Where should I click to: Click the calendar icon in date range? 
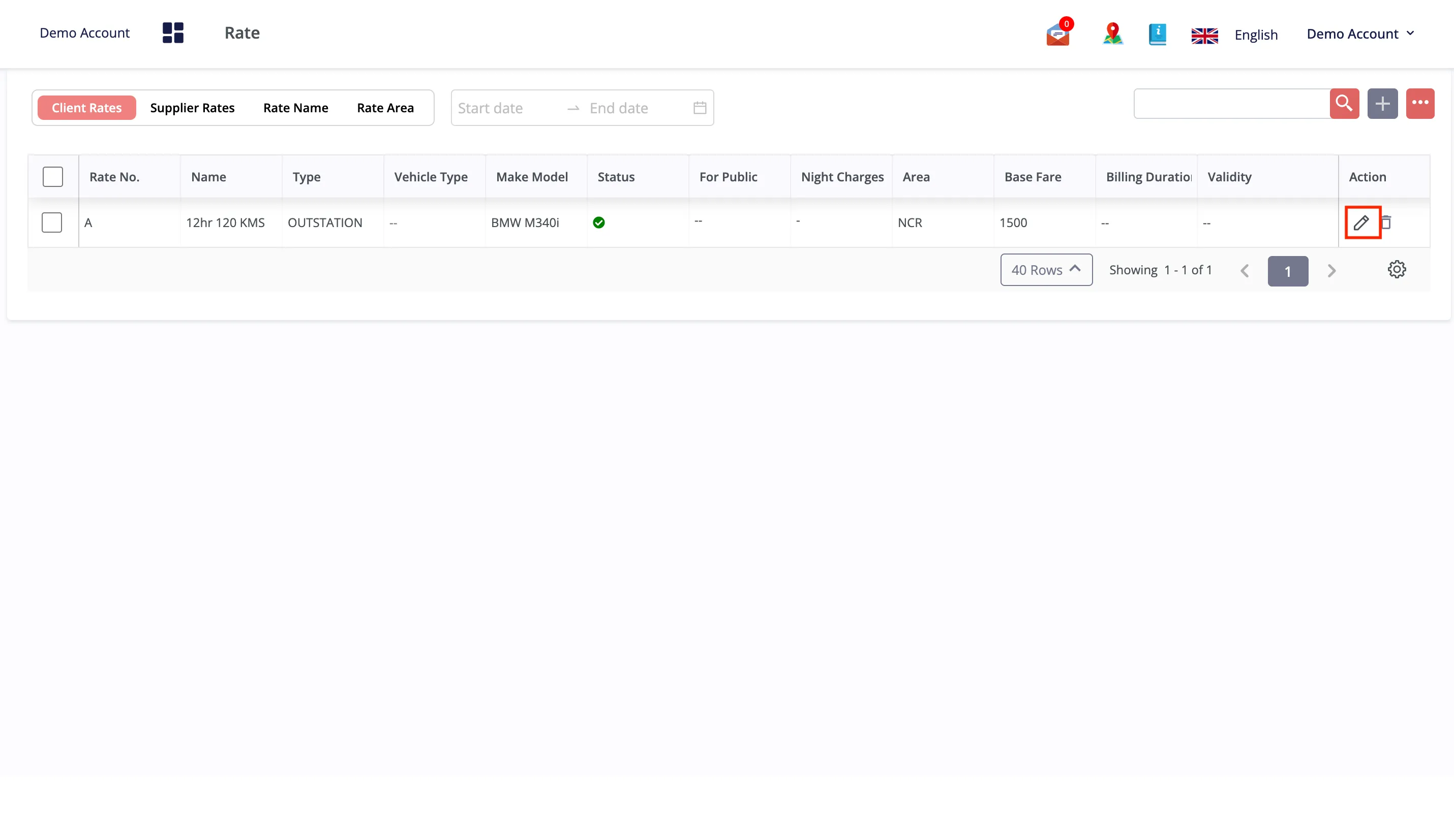(x=700, y=108)
